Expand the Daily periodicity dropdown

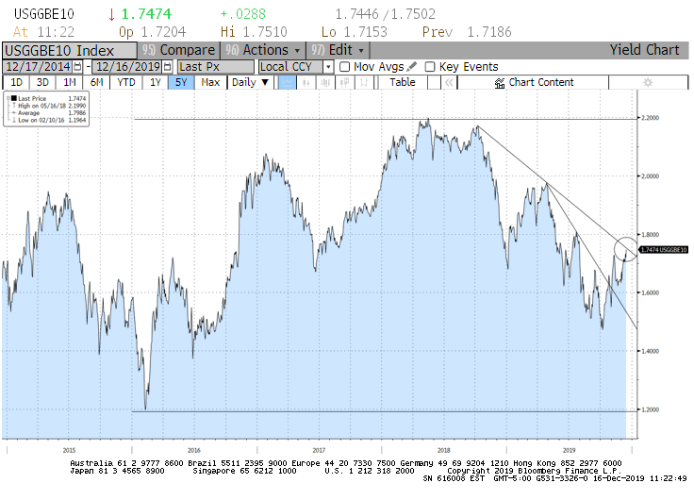[x=251, y=82]
